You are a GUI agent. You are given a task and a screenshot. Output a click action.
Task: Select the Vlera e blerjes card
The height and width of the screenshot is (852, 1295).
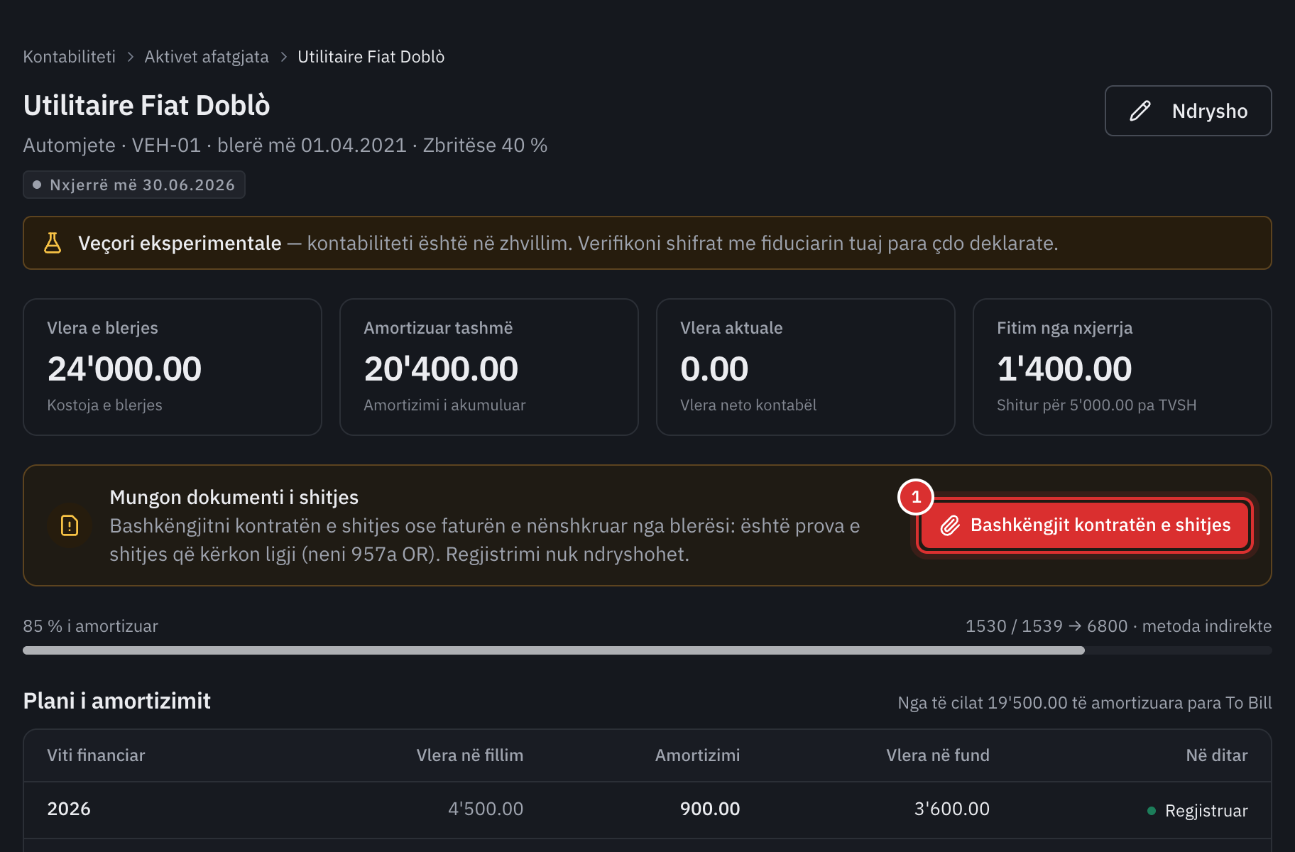[173, 367]
